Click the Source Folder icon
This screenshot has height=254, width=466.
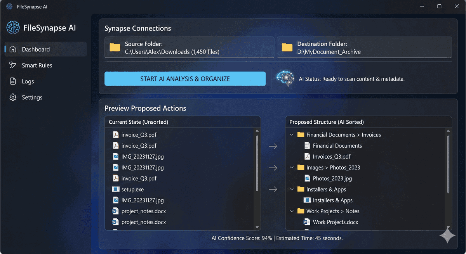coord(115,47)
